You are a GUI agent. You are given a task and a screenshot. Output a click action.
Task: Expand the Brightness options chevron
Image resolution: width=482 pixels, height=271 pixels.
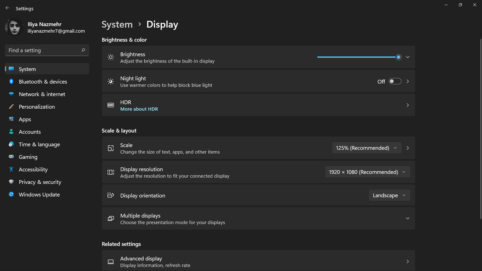click(x=407, y=57)
